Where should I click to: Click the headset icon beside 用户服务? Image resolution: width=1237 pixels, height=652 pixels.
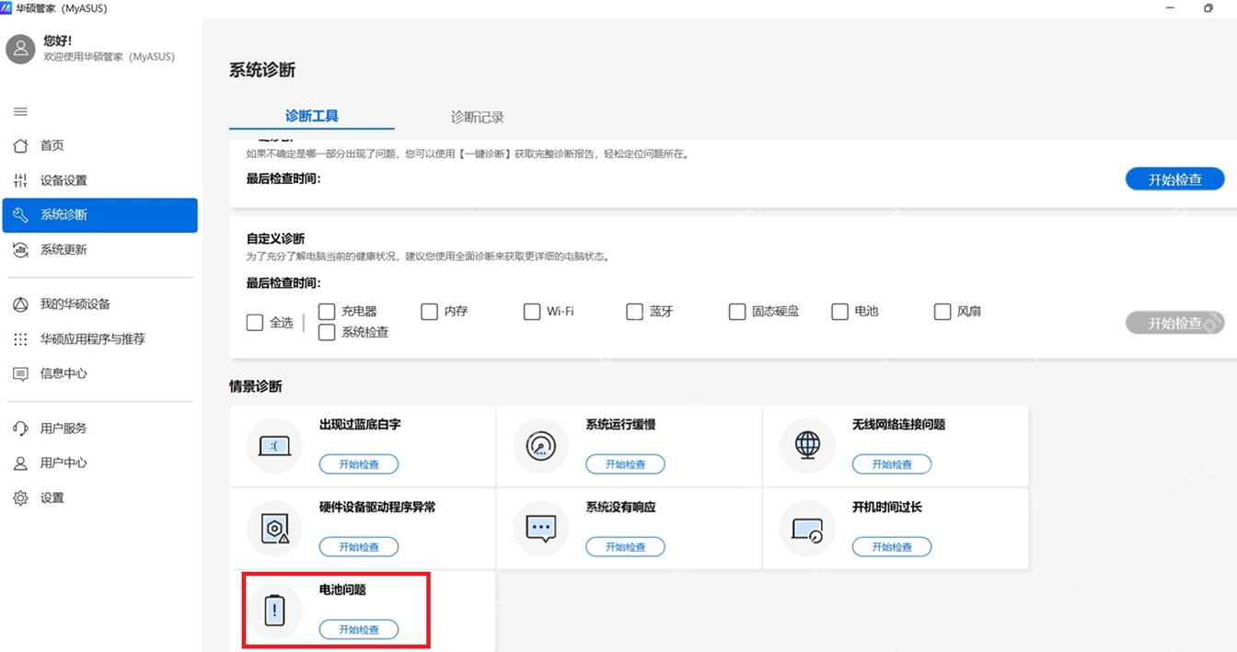click(x=20, y=429)
